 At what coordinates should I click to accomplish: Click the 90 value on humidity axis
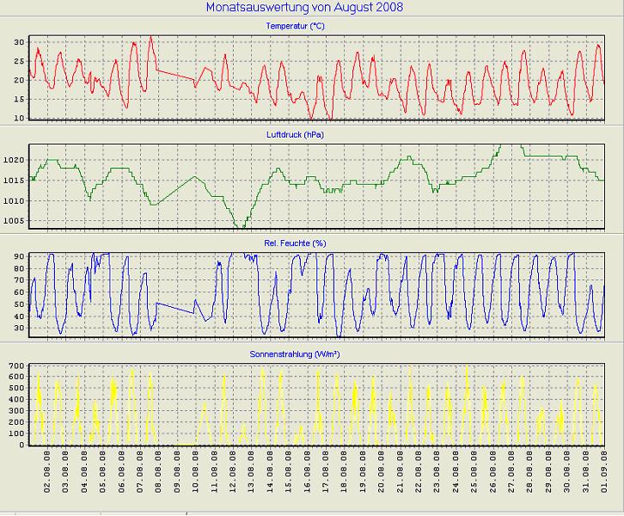coord(18,256)
